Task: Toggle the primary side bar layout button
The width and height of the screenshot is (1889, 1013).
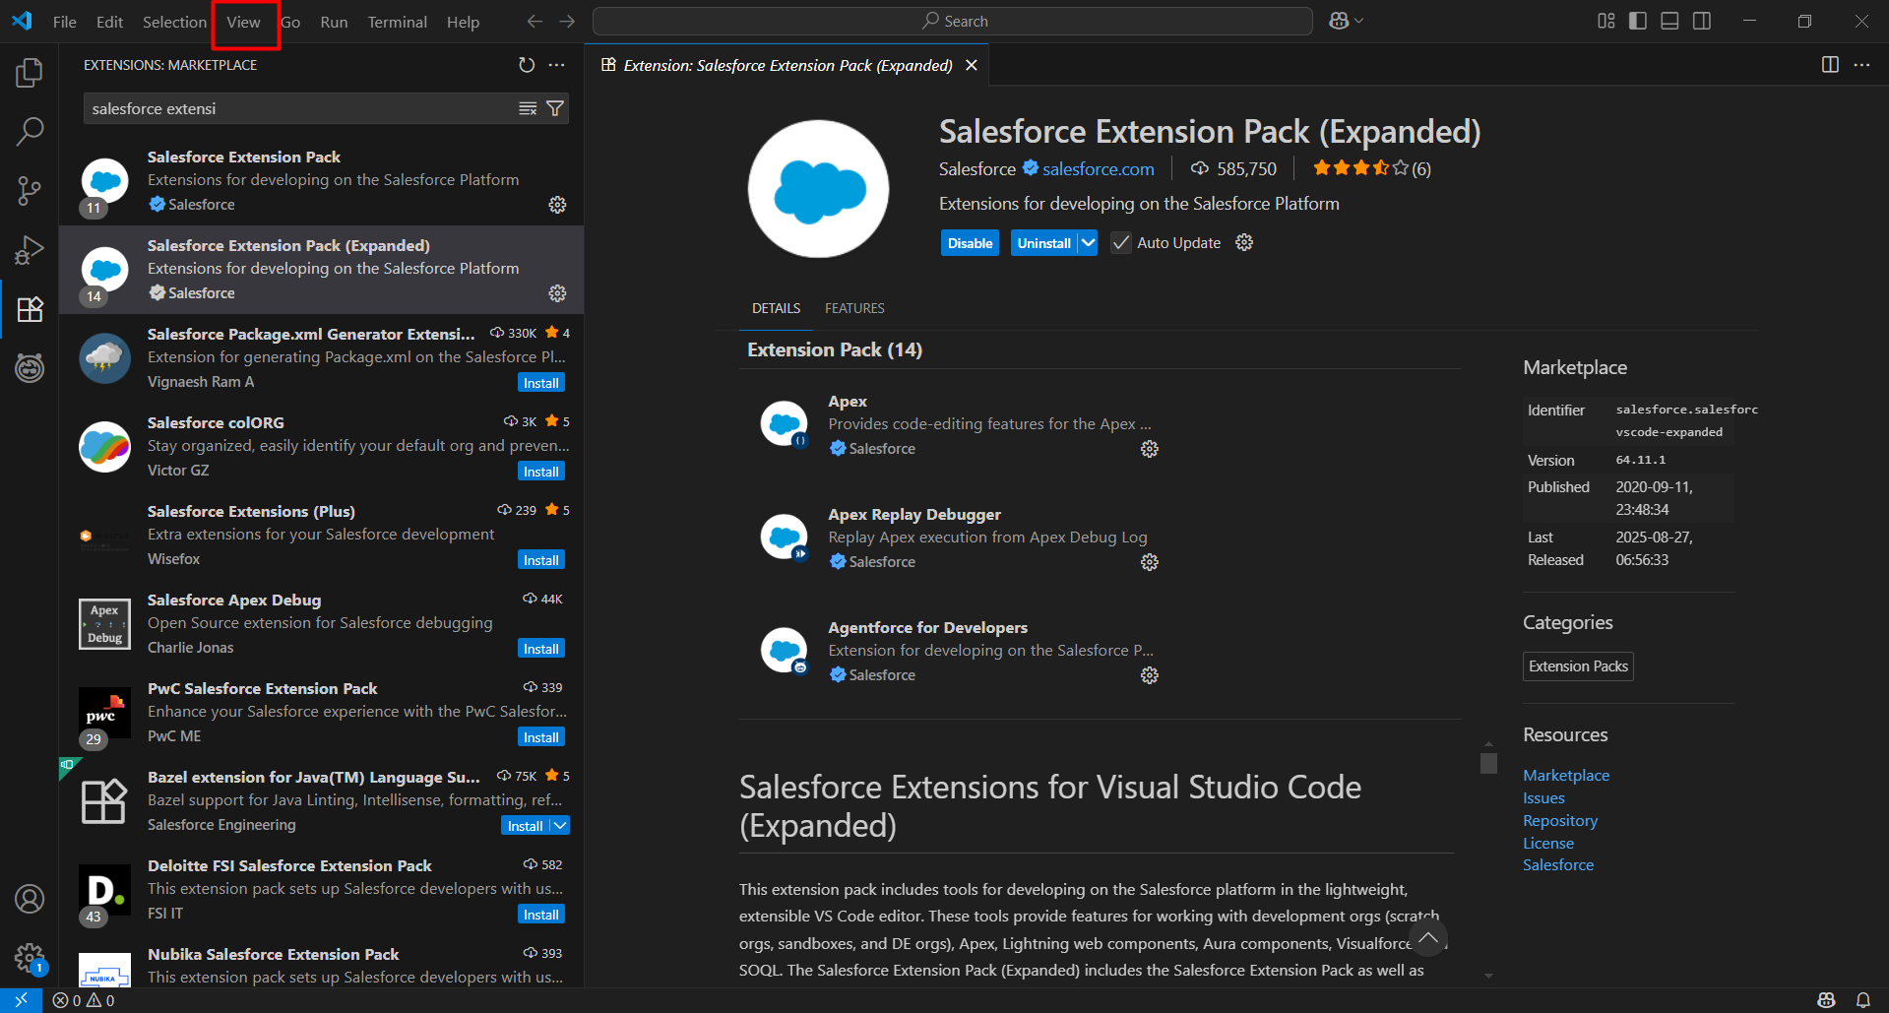Action: (x=1638, y=21)
